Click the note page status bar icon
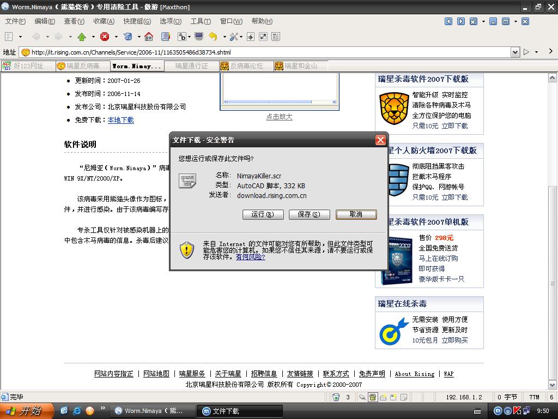Viewport: 558px width, 419px height. click(x=404, y=397)
